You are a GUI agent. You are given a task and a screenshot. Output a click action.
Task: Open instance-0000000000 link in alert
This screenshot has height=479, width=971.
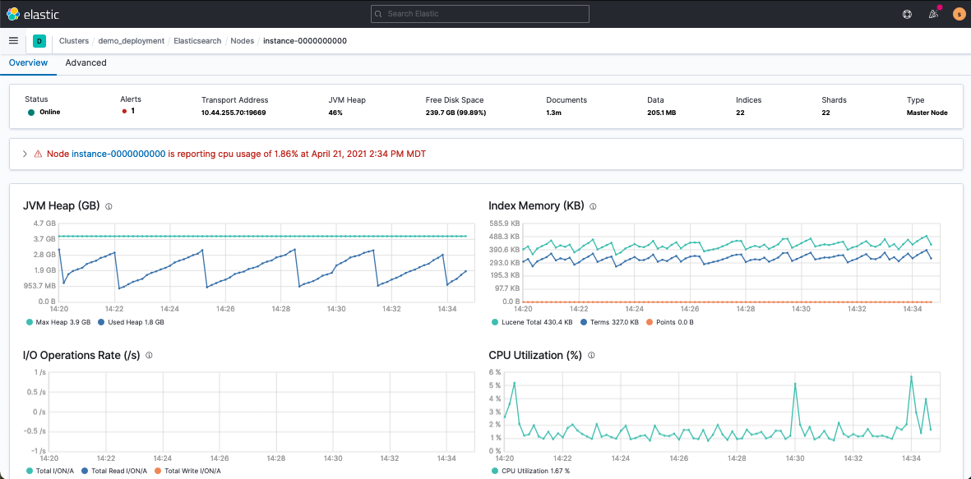[x=118, y=154]
